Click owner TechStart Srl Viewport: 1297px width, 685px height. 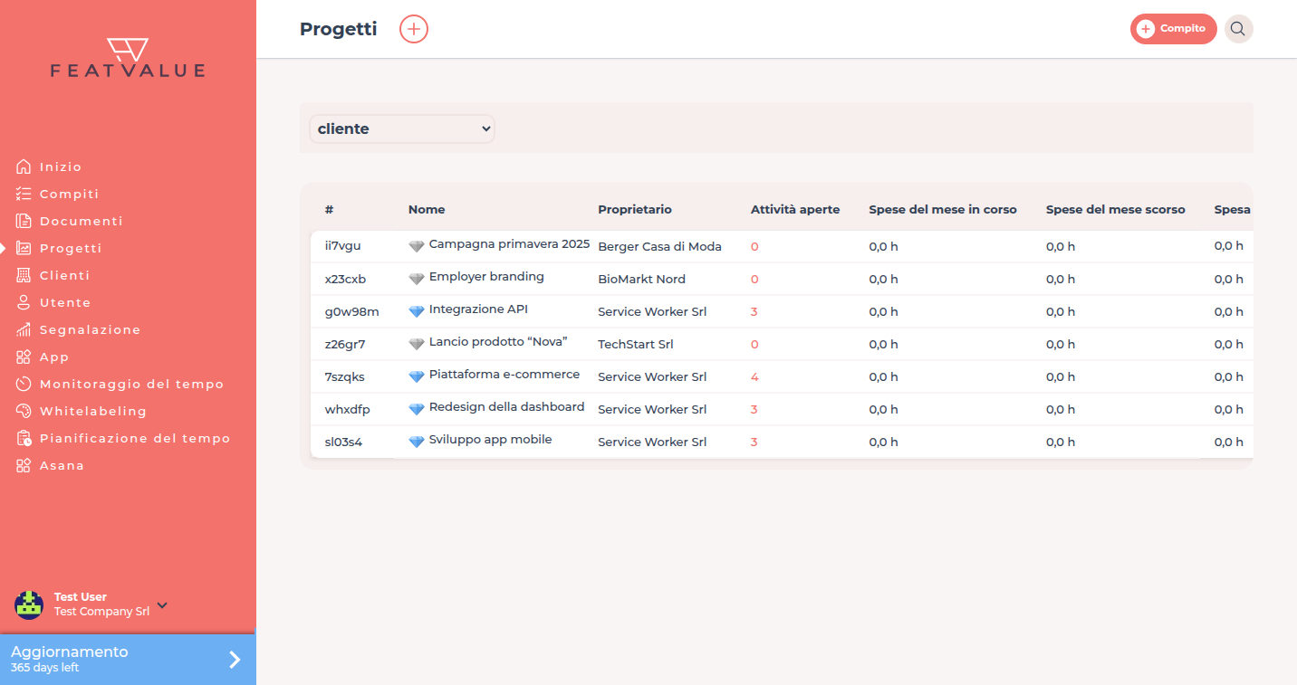tap(636, 344)
